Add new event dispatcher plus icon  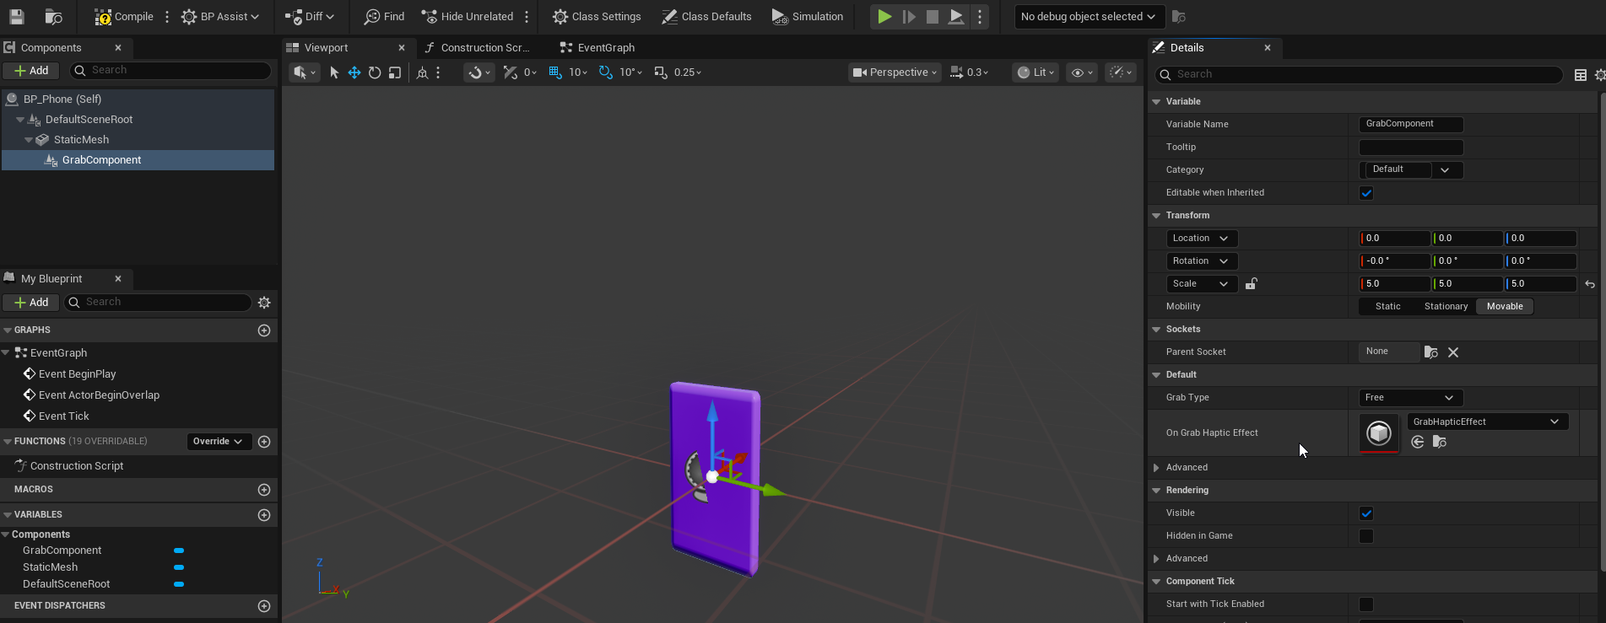[264, 606]
